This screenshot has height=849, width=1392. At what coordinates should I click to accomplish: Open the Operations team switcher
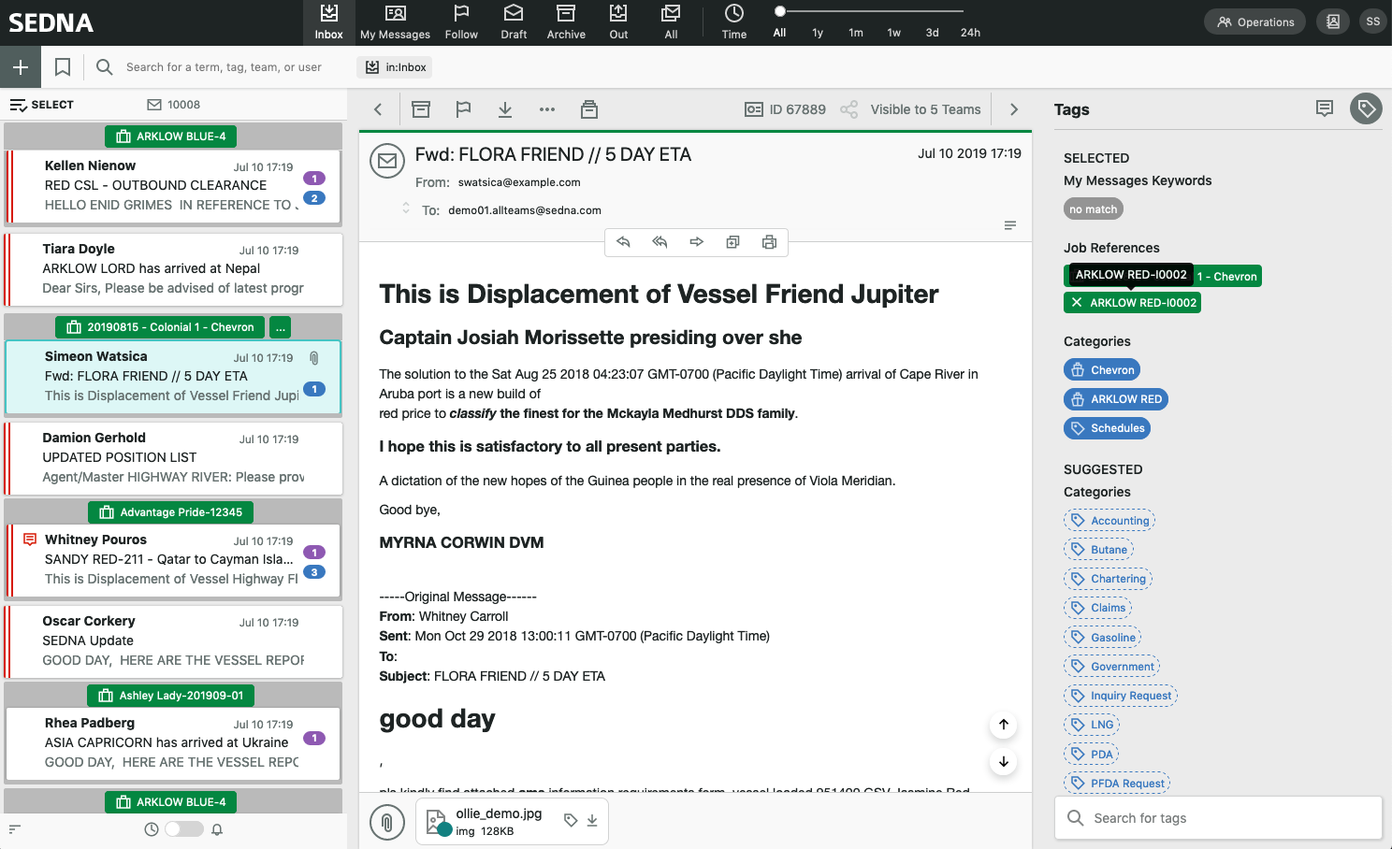1254,21
